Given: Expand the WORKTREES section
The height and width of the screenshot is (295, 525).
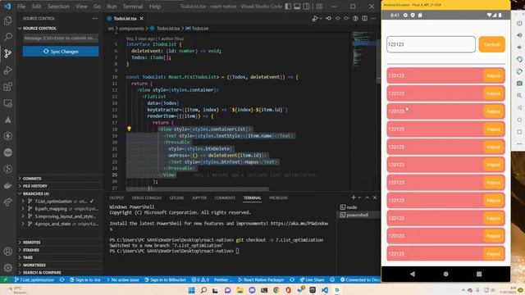Looking at the screenshot, I should (59, 265).
